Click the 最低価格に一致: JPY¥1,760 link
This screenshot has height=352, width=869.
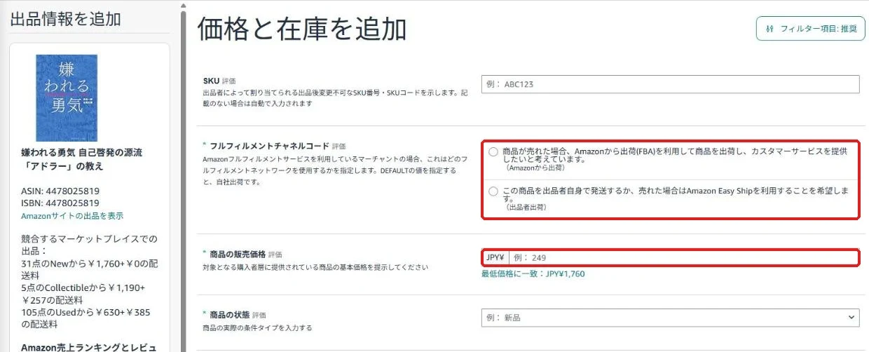pyautogui.click(x=533, y=274)
